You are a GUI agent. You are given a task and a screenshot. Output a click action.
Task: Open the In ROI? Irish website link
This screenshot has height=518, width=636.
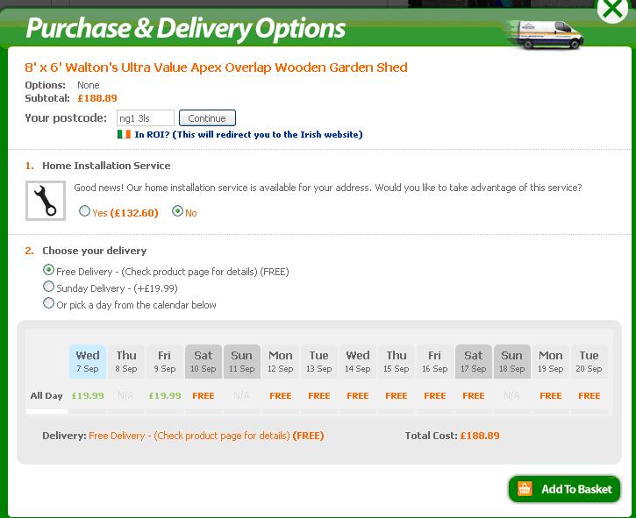point(248,135)
